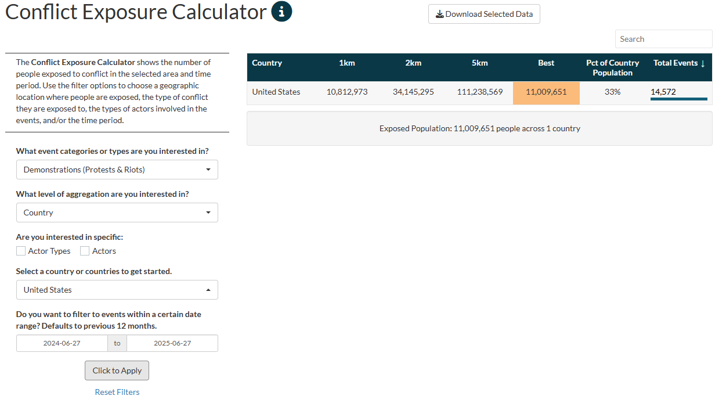This screenshot has width=726, height=403.
Task: Click the 14,572 total events bar cell
Action: point(678,93)
